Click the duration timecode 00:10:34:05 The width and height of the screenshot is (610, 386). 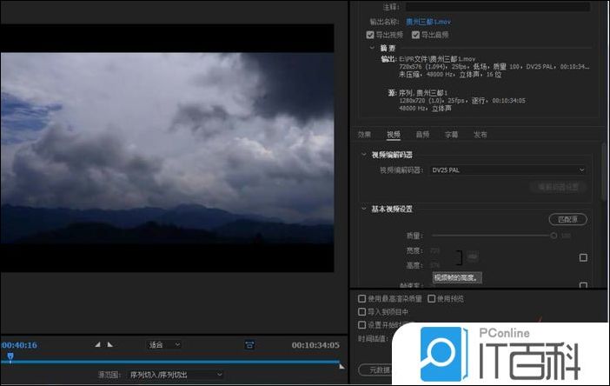click(x=315, y=345)
